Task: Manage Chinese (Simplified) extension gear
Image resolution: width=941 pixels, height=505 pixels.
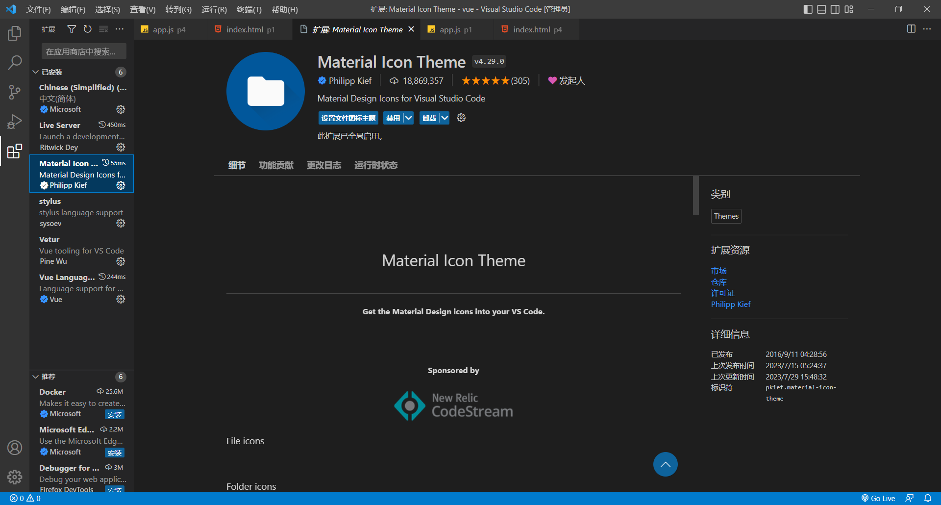Action: [x=121, y=109]
